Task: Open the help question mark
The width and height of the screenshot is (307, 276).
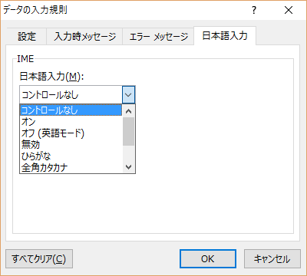Action: (254, 10)
